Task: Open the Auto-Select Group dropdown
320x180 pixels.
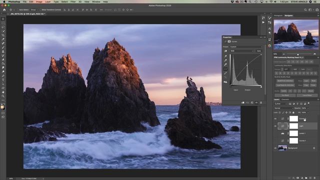Action: (34, 10)
